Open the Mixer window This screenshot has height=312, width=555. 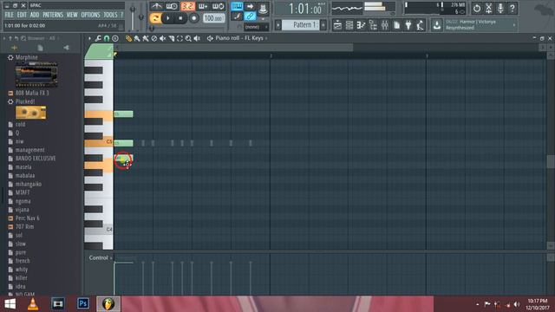pos(385,25)
